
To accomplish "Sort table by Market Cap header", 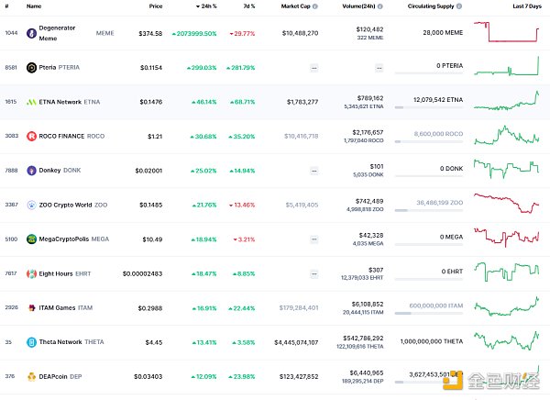I will (296, 6).
